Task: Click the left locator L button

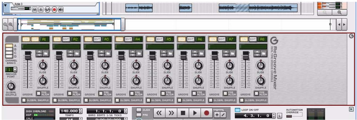Action: point(280,116)
